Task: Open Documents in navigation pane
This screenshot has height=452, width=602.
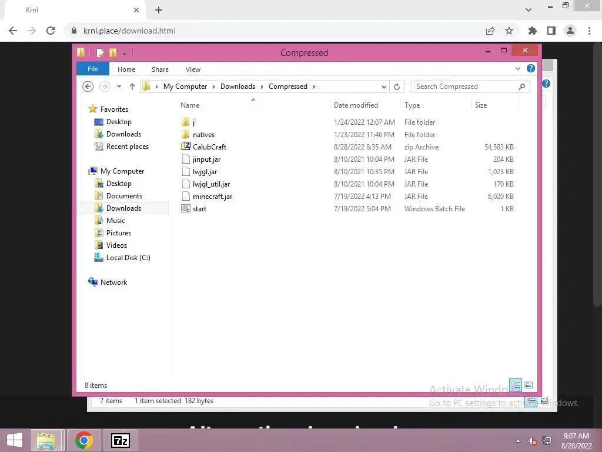Action: [x=124, y=195]
